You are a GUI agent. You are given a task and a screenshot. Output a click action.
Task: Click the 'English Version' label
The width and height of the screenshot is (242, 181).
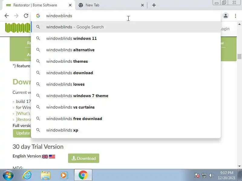pos(27,156)
